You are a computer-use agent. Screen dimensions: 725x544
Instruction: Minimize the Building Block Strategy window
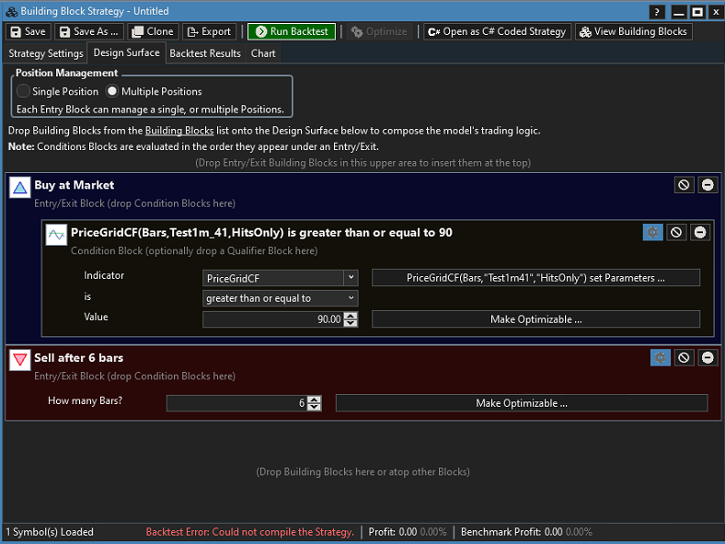pyautogui.click(x=679, y=12)
